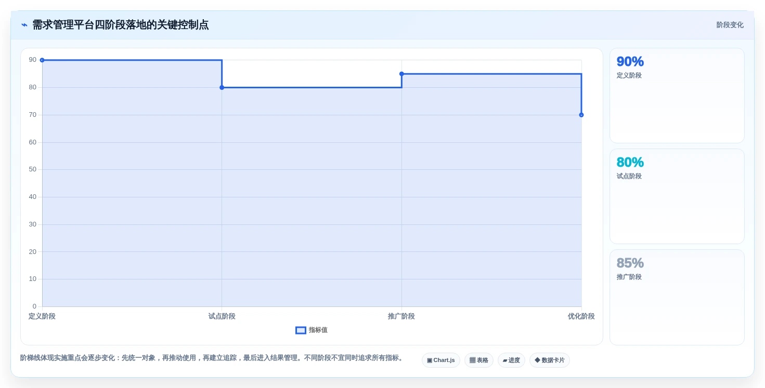Click the 90% value card
Screen dimensions: 765x388
pyautogui.click(x=677, y=96)
